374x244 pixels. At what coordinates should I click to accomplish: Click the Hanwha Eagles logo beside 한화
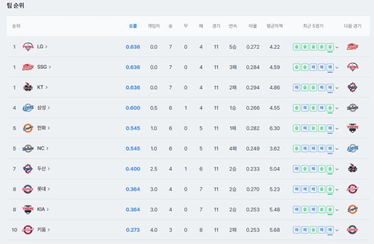[28, 128]
